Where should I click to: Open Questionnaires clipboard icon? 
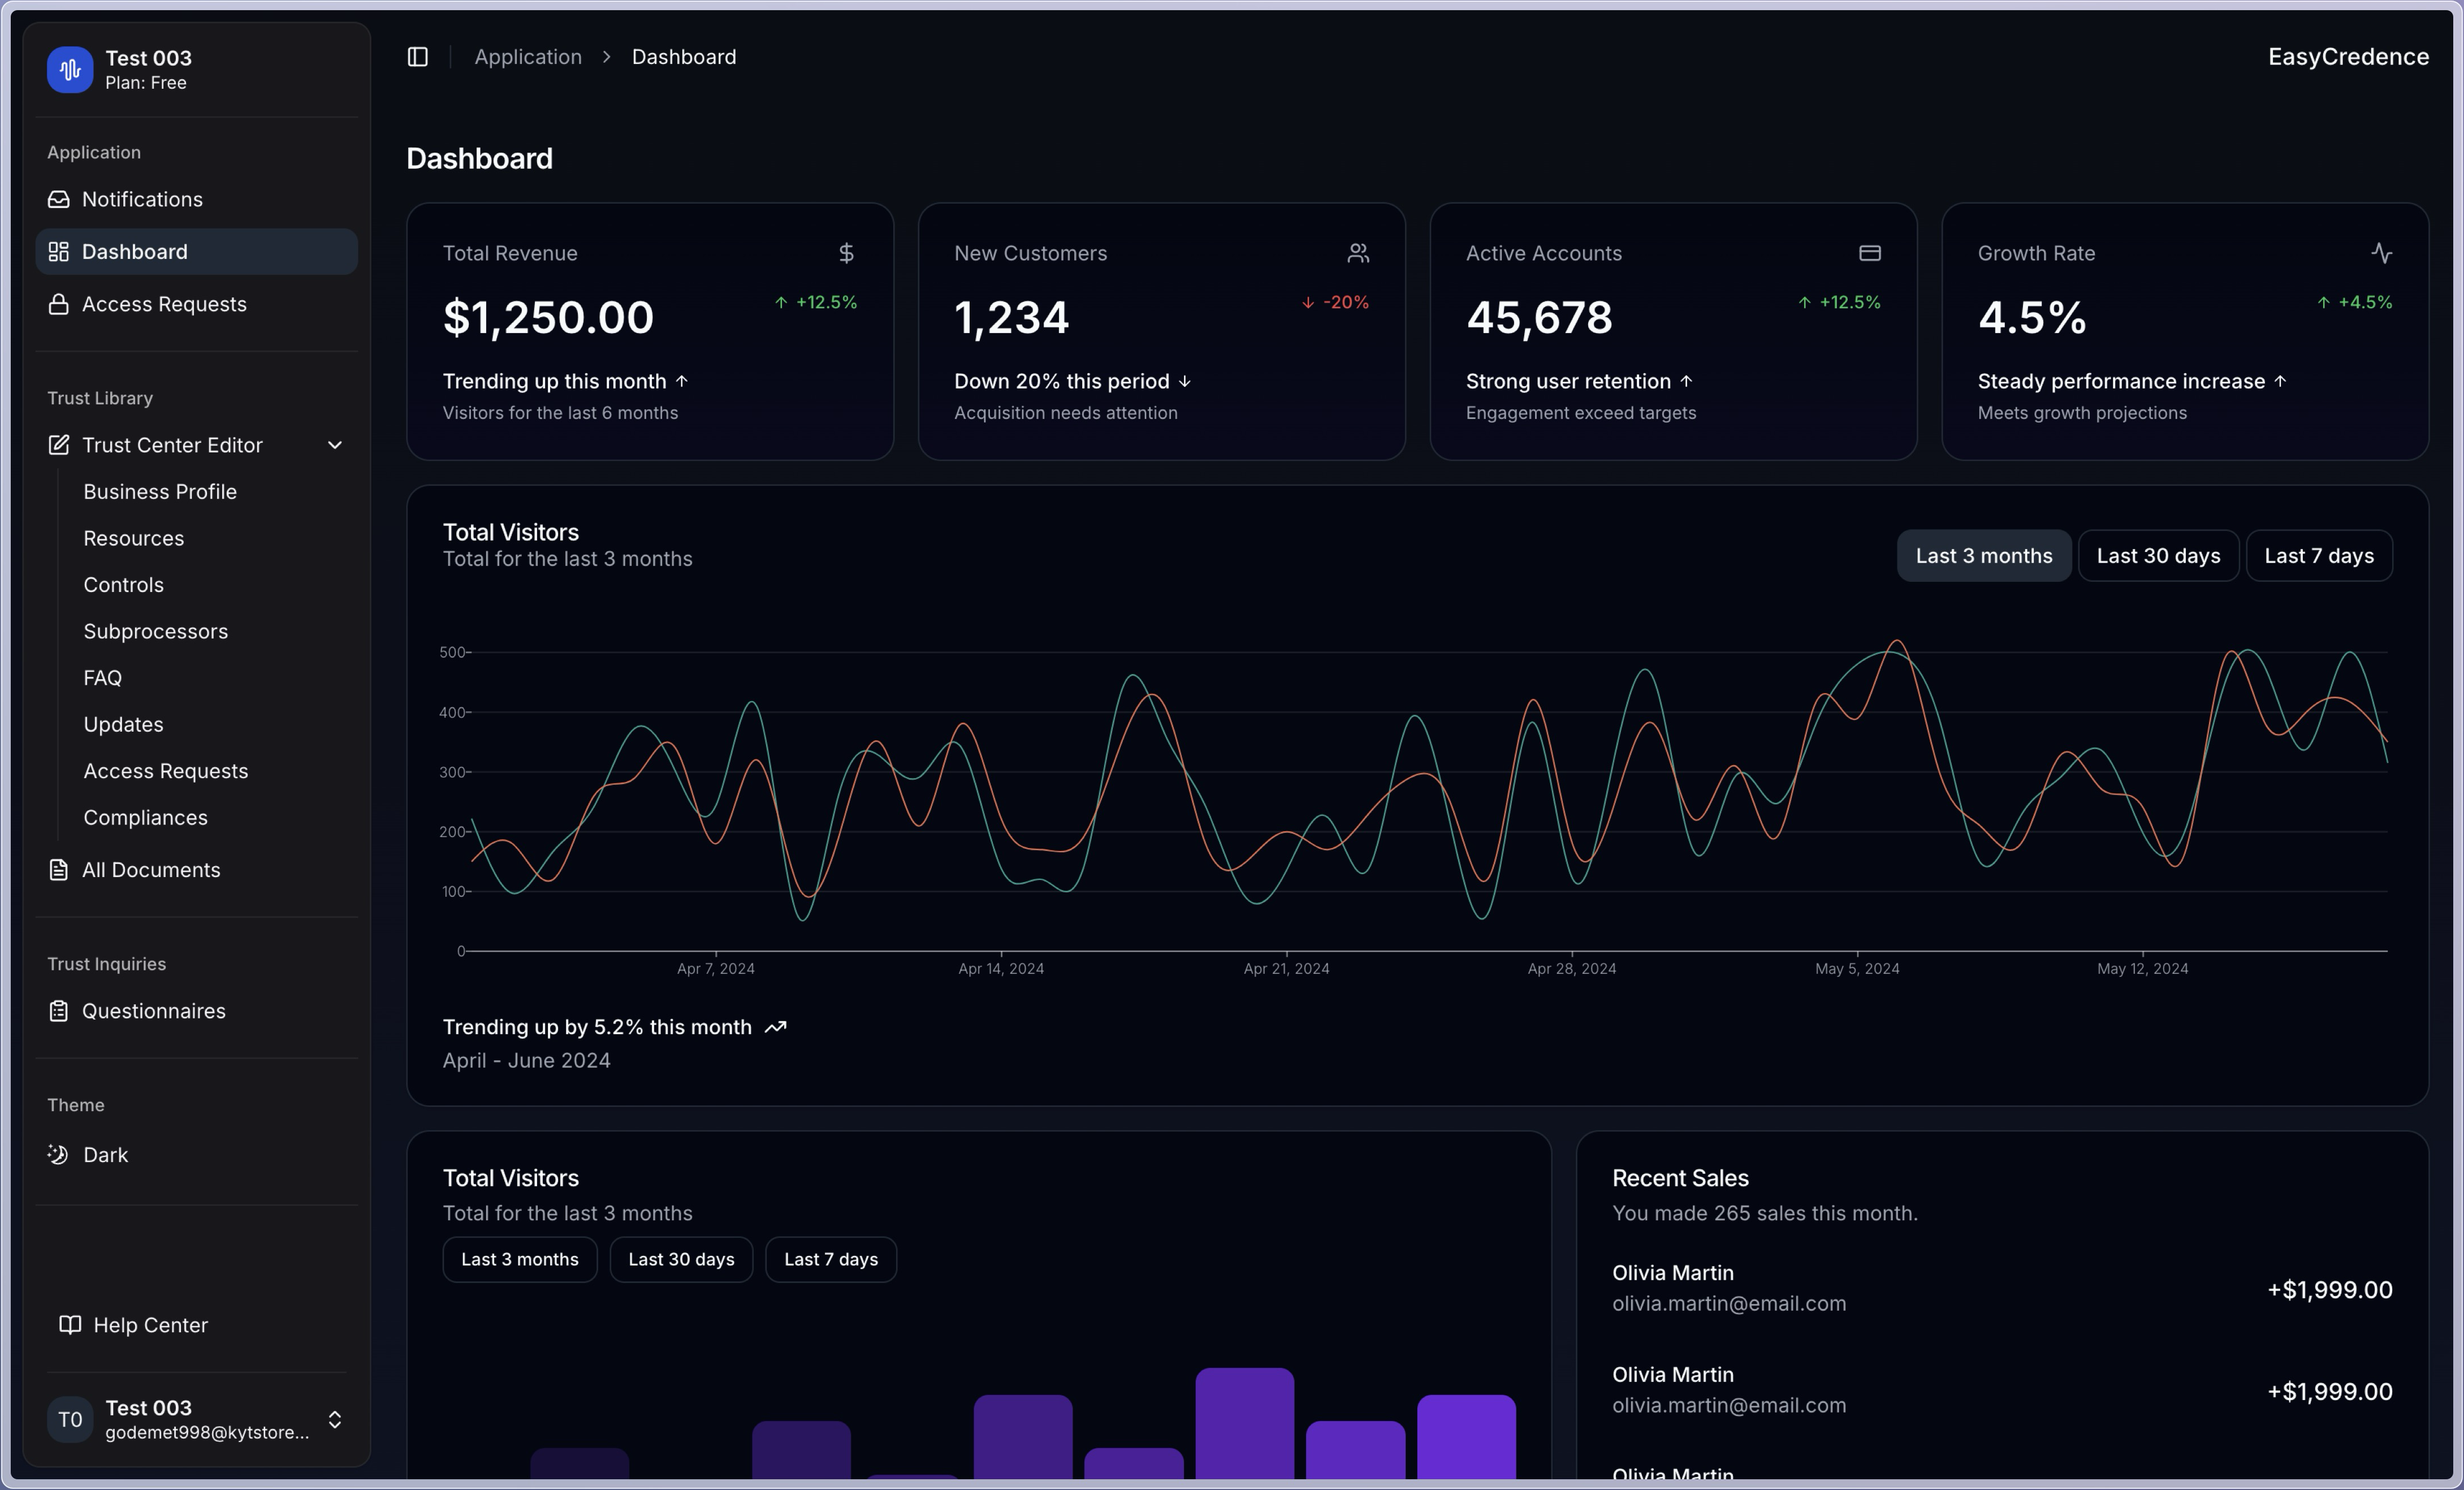(59, 1011)
